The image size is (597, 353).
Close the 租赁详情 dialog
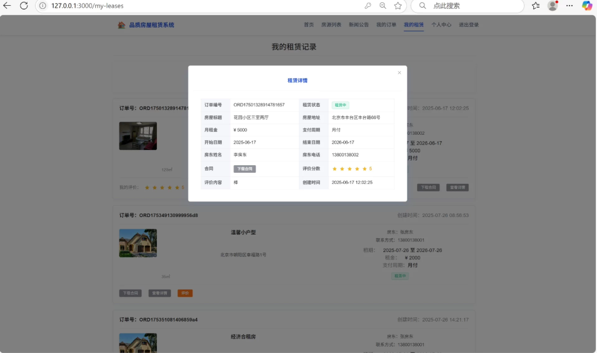coord(399,73)
